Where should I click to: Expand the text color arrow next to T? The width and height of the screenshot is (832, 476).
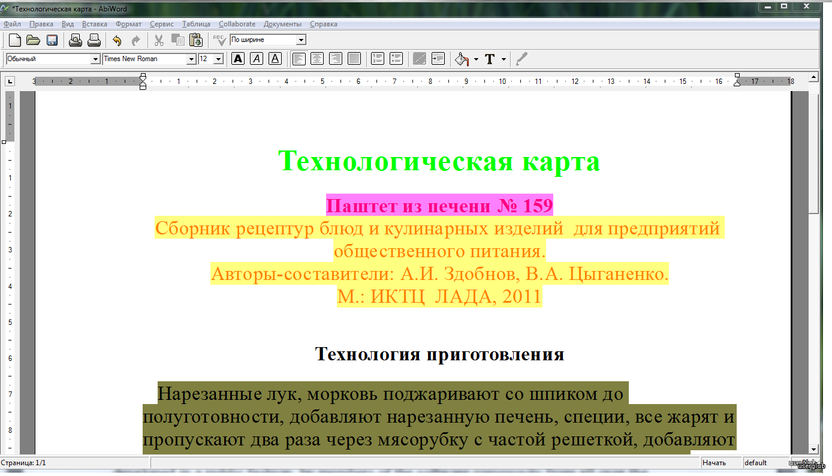(504, 59)
